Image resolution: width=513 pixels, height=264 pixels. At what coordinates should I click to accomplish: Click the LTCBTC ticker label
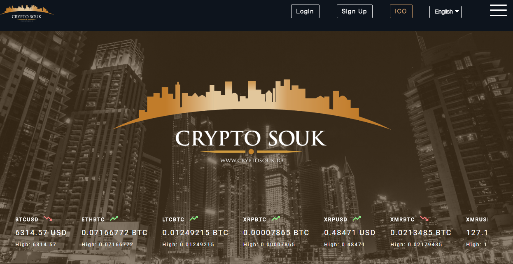(x=173, y=220)
